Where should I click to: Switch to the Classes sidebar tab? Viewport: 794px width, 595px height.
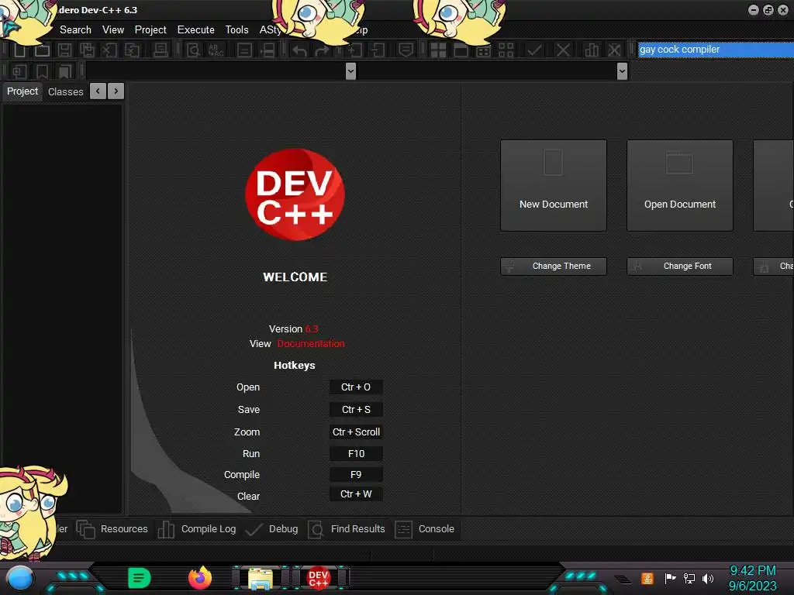65,91
